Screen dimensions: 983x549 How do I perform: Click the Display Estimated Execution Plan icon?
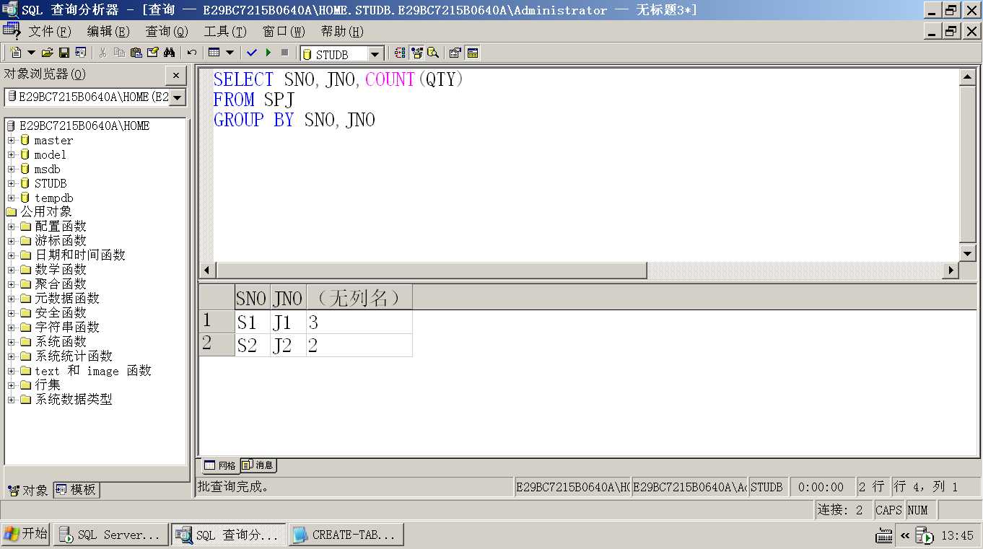pos(400,53)
